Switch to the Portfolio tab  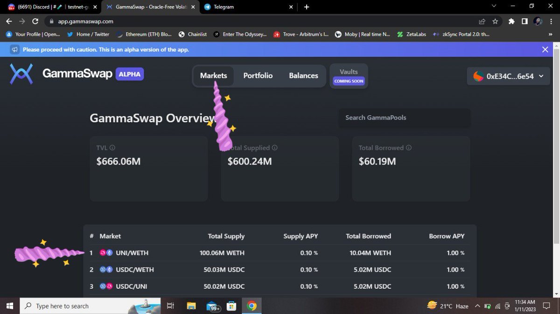[258, 75]
